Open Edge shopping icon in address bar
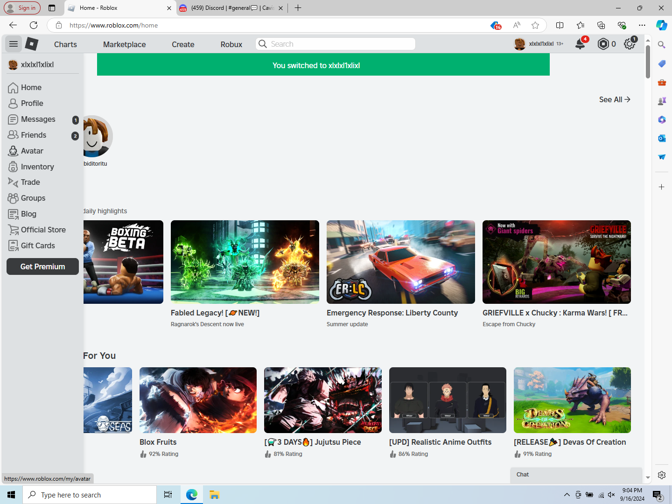Viewport: 672px width, 504px height. pyautogui.click(x=496, y=25)
